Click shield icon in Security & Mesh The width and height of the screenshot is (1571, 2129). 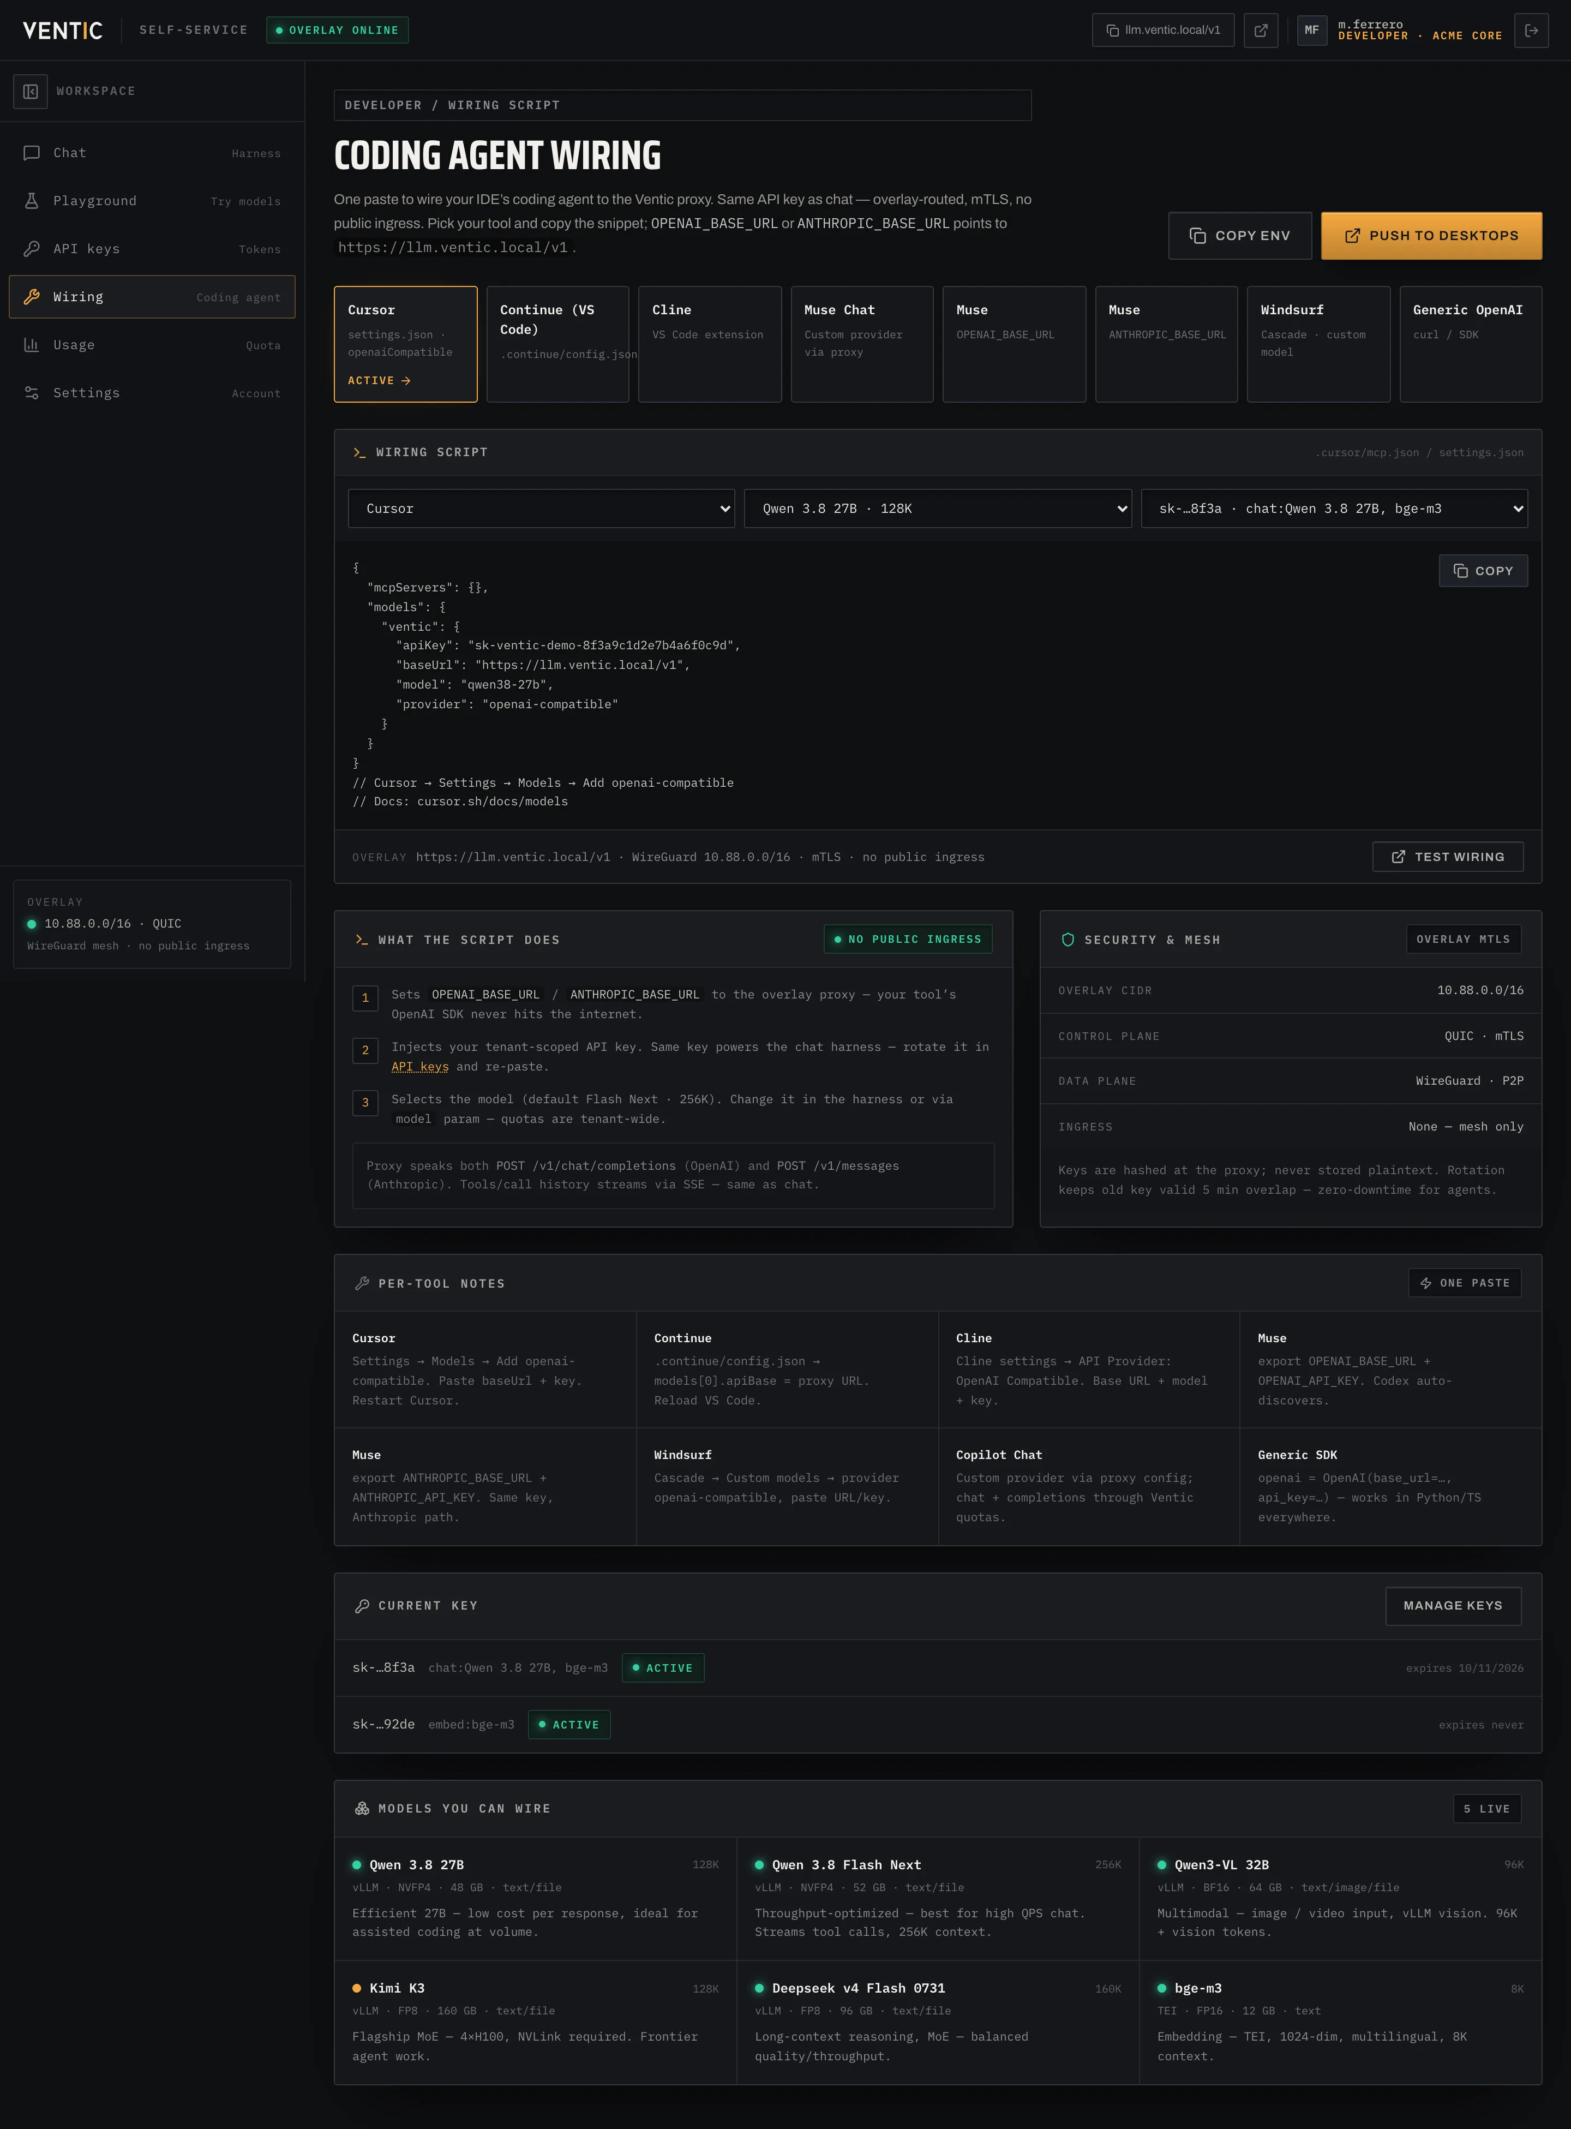coord(1068,940)
